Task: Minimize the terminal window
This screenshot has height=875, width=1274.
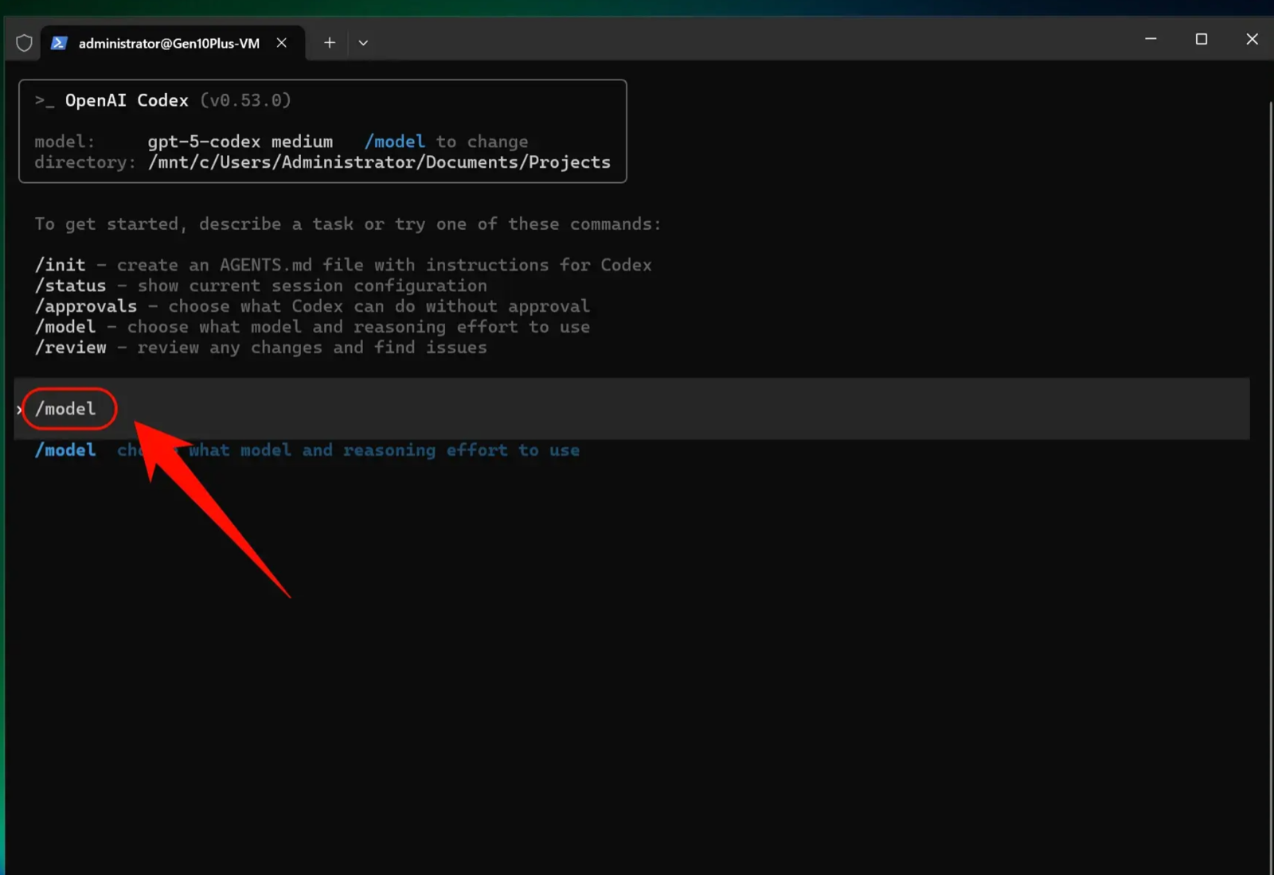Action: (x=1151, y=39)
